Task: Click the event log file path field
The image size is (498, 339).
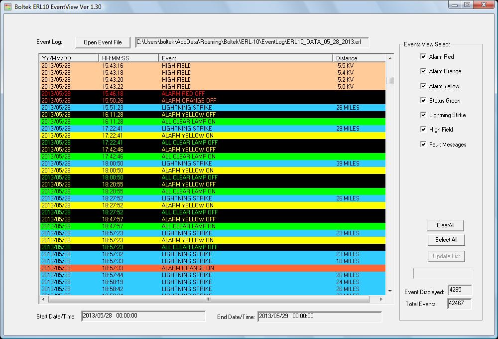Action: click(x=252, y=42)
